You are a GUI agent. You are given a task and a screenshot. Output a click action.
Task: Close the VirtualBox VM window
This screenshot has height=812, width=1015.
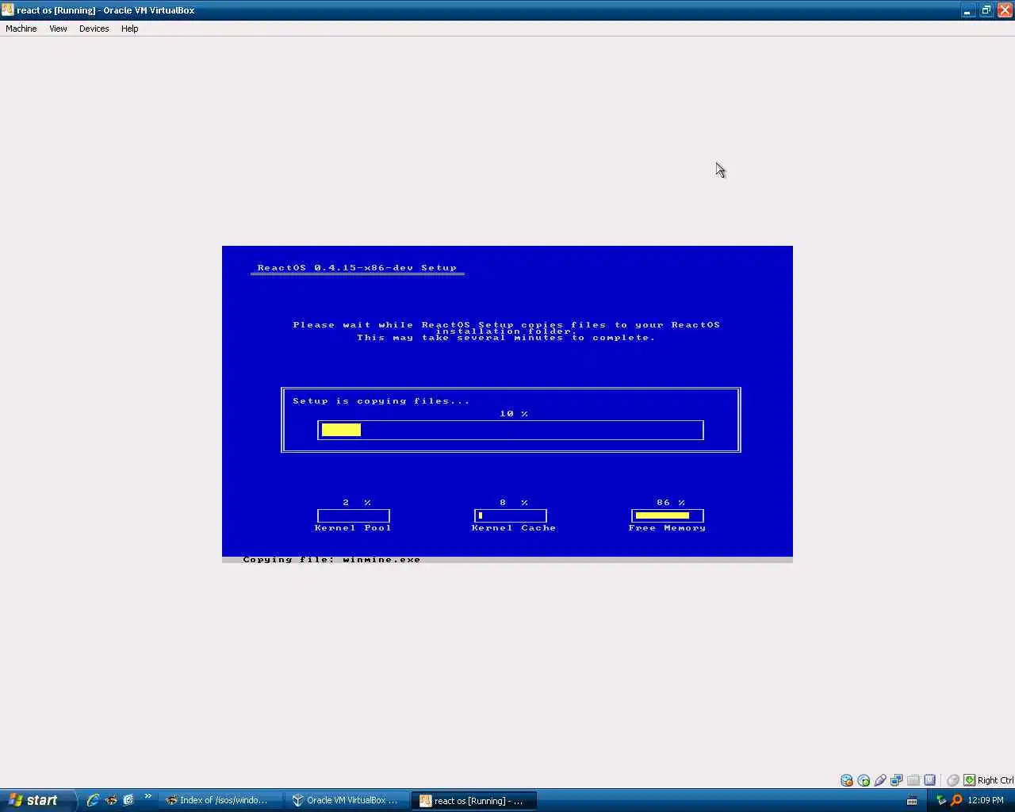(1004, 10)
